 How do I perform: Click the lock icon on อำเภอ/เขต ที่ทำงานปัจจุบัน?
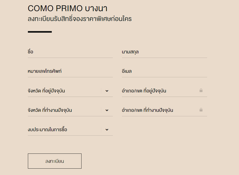click(201, 110)
